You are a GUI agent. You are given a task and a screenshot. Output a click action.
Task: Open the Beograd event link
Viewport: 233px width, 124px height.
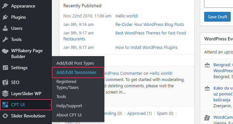pos(223,68)
